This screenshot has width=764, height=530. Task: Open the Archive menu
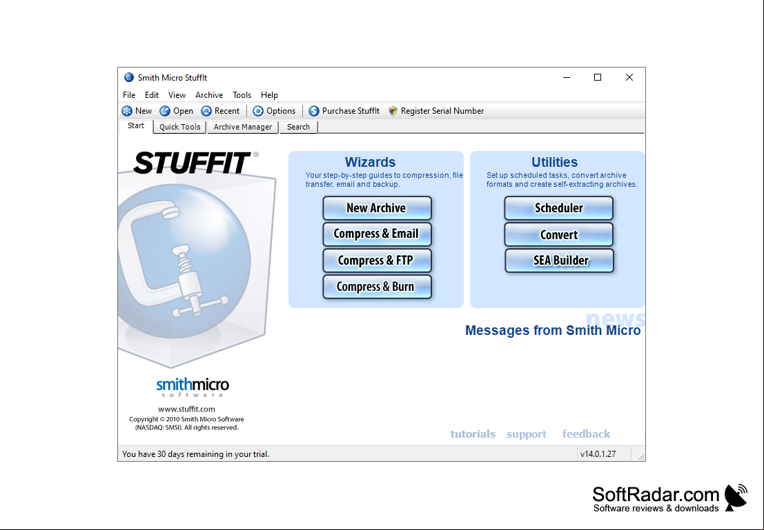click(209, 95)
